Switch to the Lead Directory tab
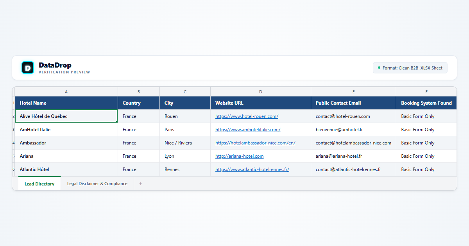Viewport: 469px width, 246px height. (39, 184)
